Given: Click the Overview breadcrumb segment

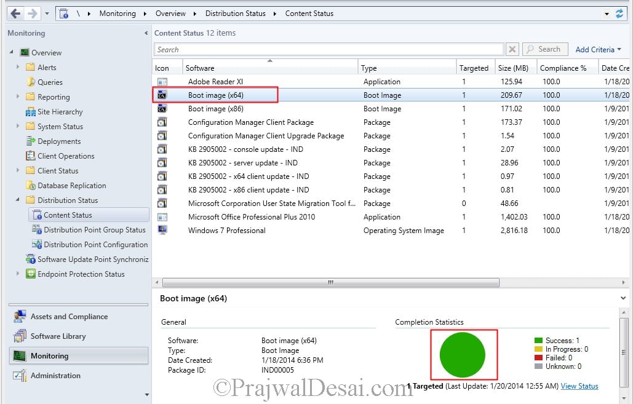Looking at the screenshot, I should (170, 14).
